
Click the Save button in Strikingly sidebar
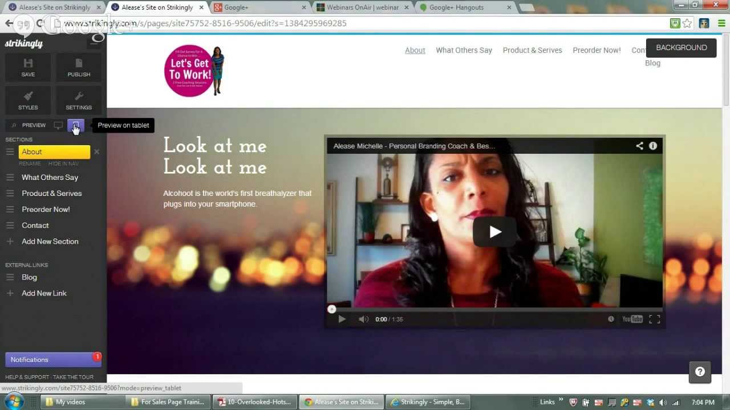[x=28, y=67]
